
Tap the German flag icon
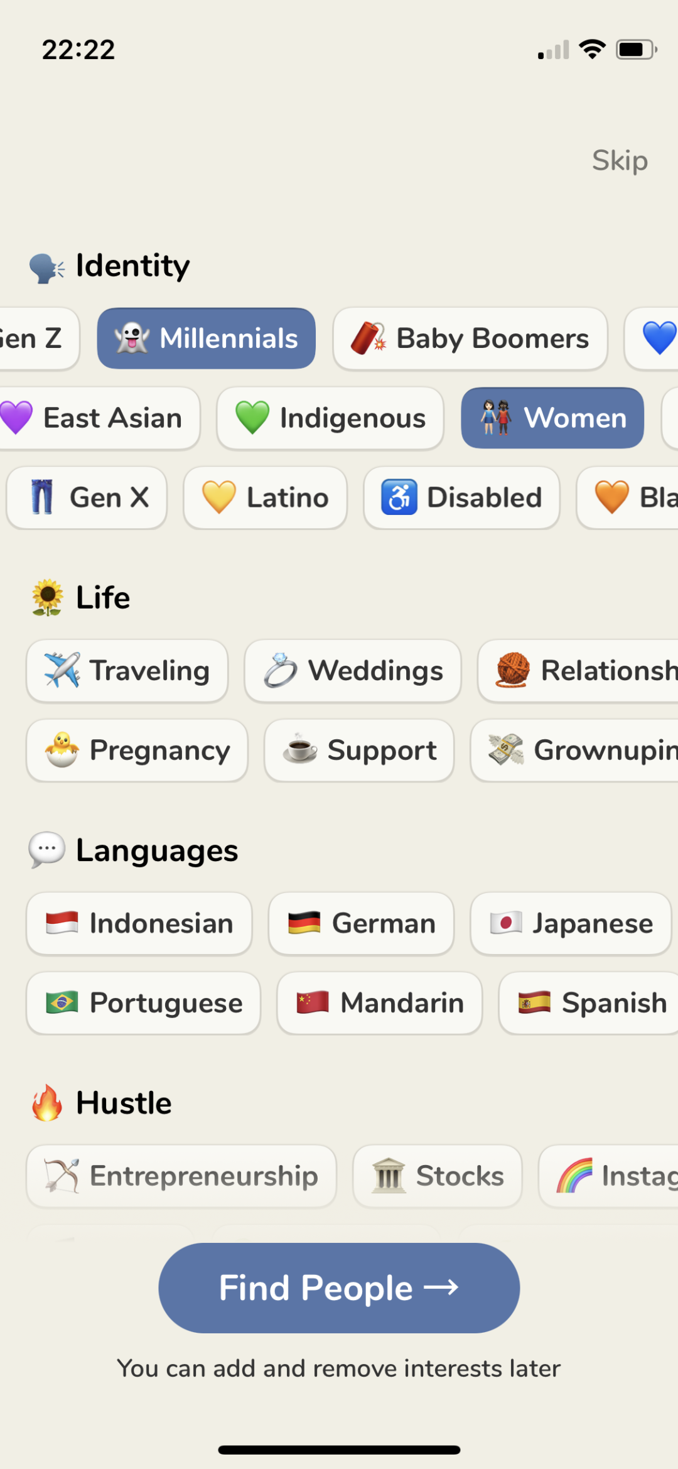[304, 923]
